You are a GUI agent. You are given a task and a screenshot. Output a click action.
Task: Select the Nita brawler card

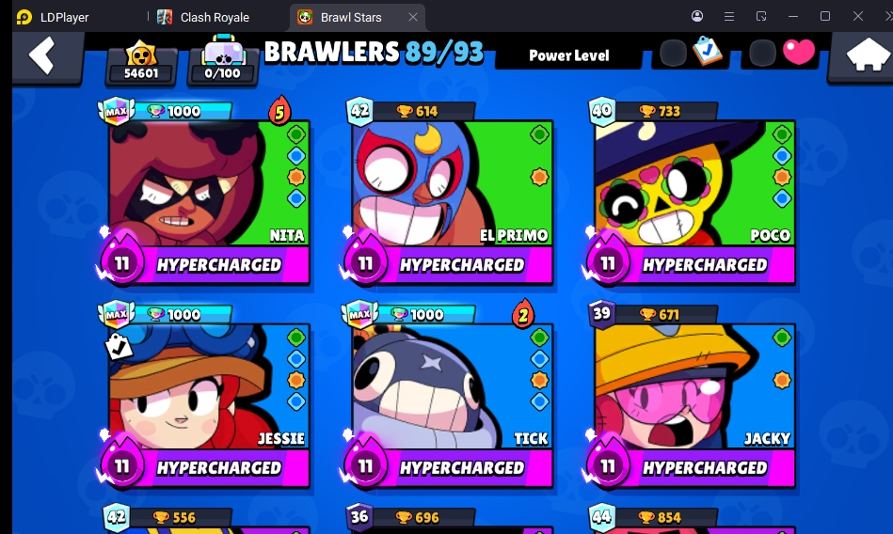(209, 183)
